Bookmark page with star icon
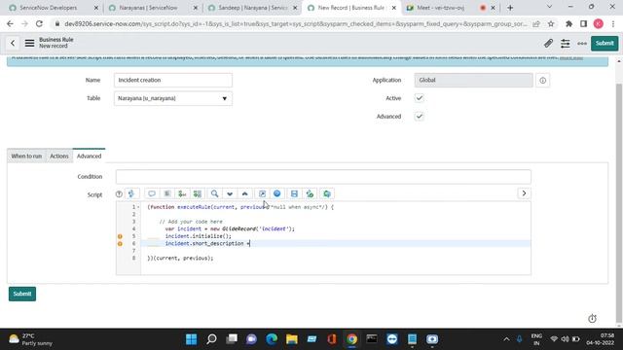 551,23
